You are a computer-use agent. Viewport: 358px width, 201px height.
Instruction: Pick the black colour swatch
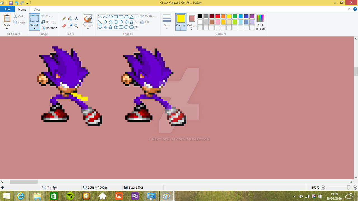click(x=200, y=16)
